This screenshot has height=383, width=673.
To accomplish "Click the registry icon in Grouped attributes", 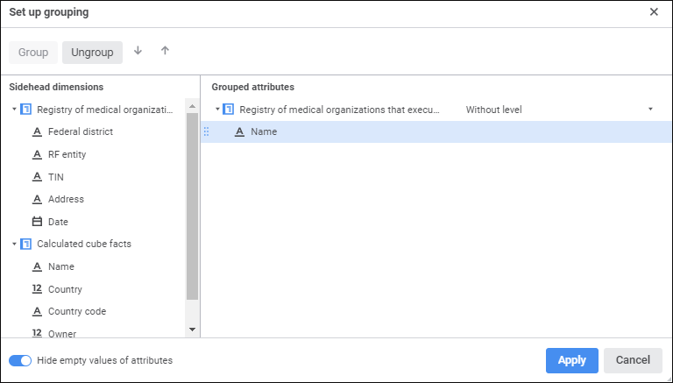I will (229, 110).
